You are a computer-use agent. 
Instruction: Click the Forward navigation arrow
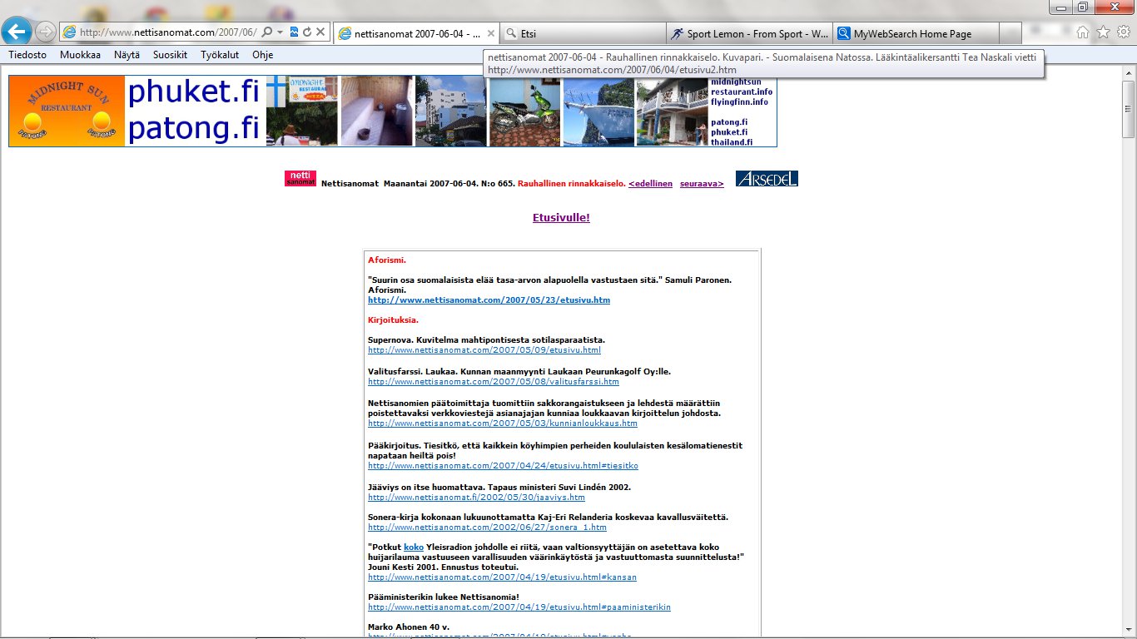point(46,32)
